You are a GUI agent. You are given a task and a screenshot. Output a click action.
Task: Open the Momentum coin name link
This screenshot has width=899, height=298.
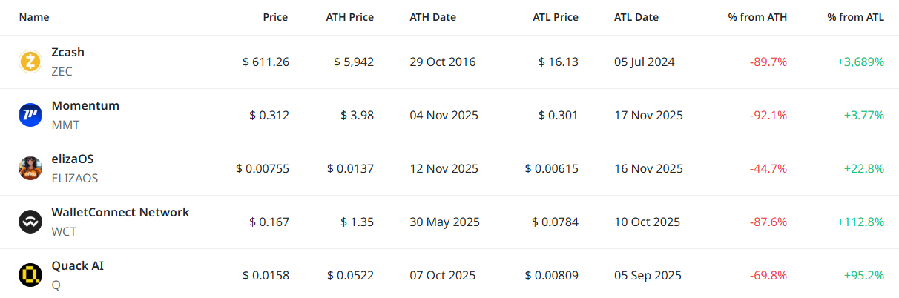pos(85,106)
